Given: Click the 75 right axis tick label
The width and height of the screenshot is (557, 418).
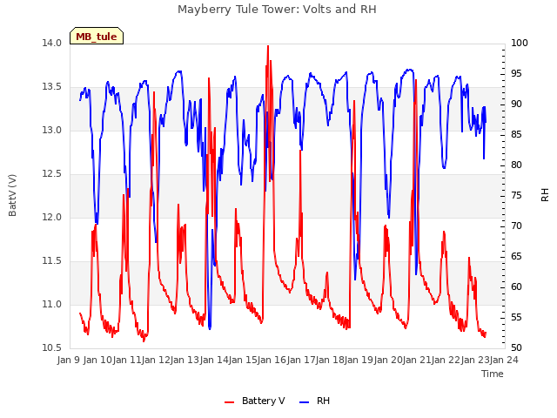Looking at the screenshot, I should click(516, 195).
